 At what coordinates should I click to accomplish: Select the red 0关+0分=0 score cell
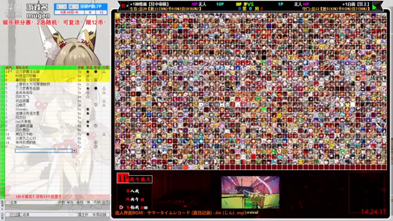pos(69,12)
